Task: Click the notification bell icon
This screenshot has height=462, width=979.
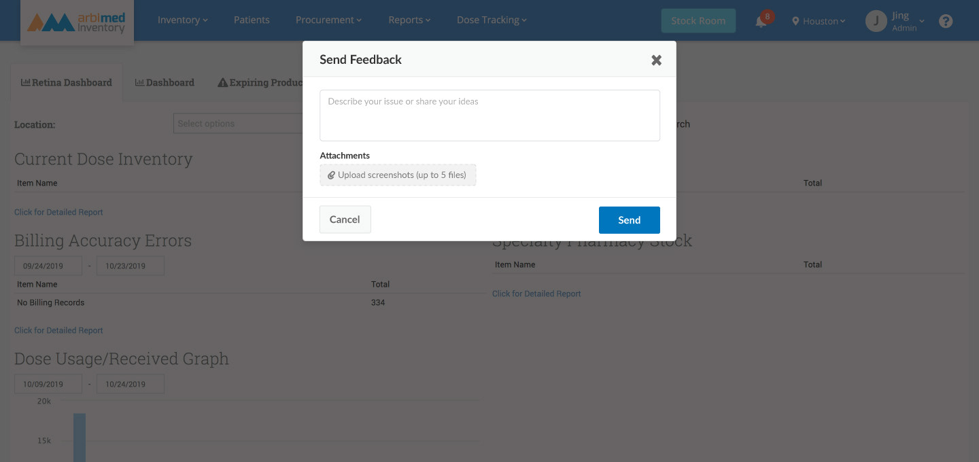Action: 761,22
